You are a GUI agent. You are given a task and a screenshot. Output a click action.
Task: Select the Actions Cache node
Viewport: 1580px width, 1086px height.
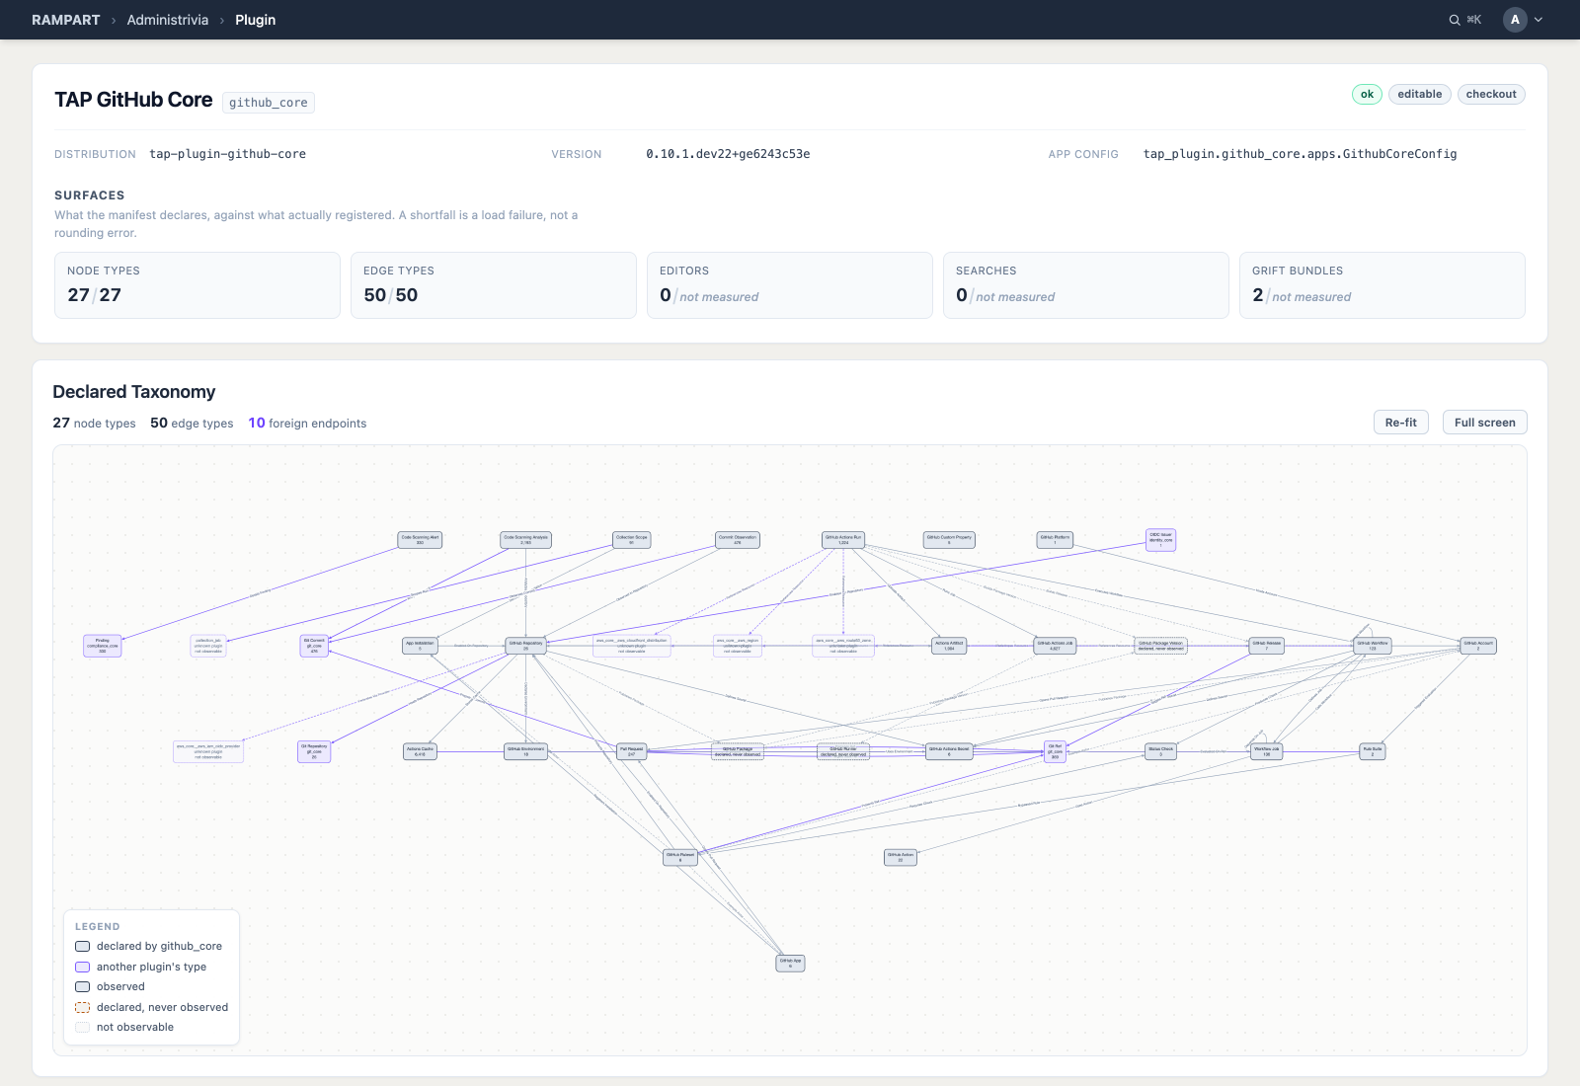click(x=420, y=751)
